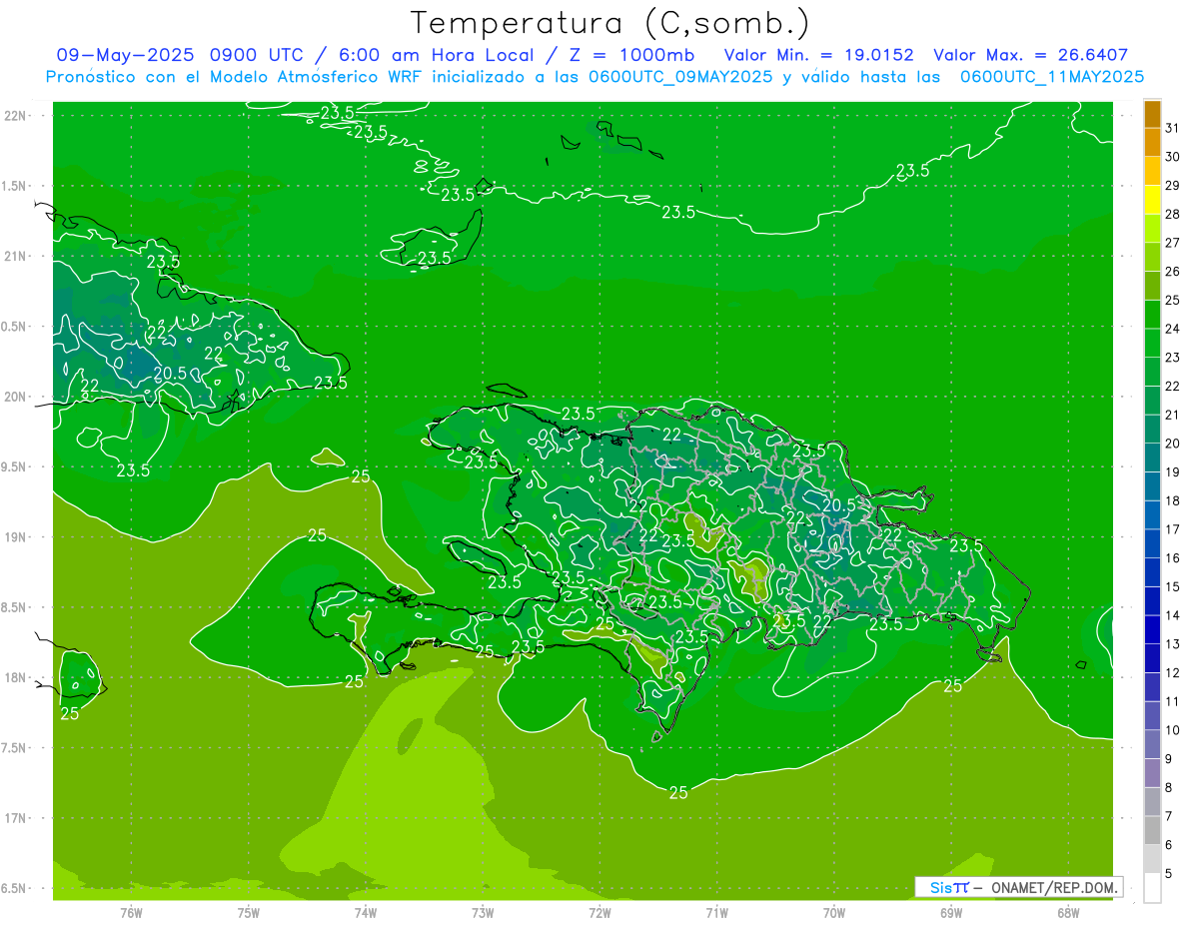Select the '09-May-2025 0900 UTC' date text
The height and width of the screenshot is (926, 1199).
[x=180, y=55]
